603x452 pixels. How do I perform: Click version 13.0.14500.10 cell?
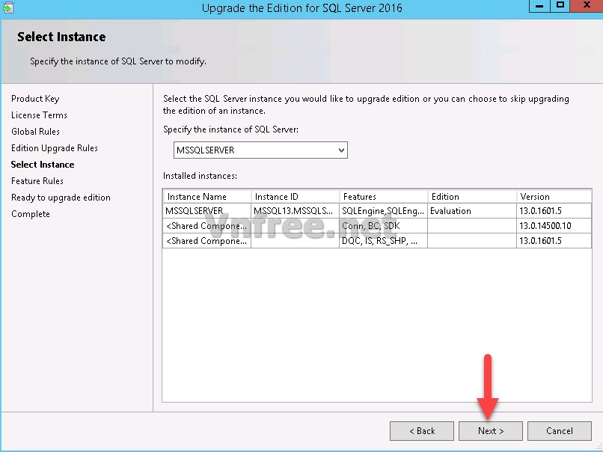pyautogui.click(x=554, y=226)
